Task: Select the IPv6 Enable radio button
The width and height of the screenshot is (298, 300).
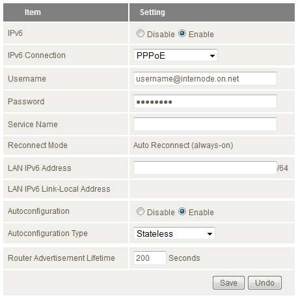Action: [182, 33]
